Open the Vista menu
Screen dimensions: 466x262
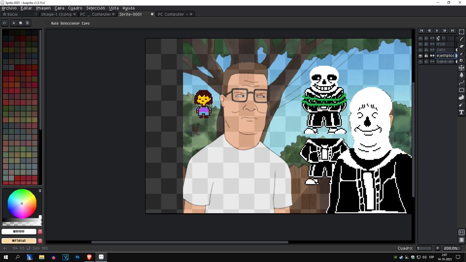pos(114,8)
